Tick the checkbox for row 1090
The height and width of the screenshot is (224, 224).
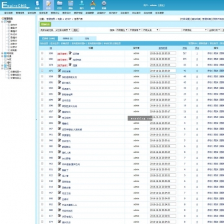point(42,53)
